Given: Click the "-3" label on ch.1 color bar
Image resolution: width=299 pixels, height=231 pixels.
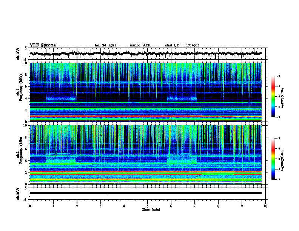Looking at the screenshot, I should [x=278, y=76].
